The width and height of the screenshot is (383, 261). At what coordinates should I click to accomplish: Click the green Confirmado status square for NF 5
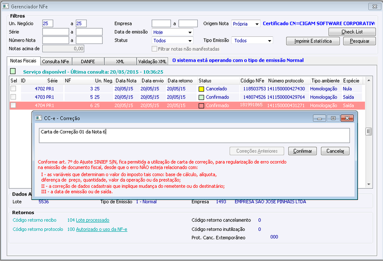[201, 98]
